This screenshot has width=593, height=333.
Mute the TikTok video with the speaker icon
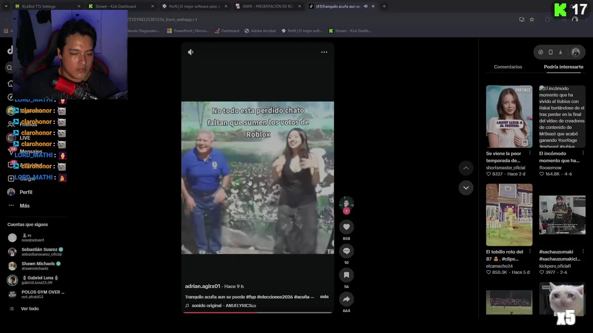pyautogui.click(x=190, y=52)
